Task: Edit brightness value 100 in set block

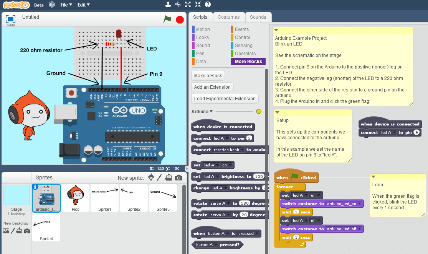Action: (x=259, y=176)
